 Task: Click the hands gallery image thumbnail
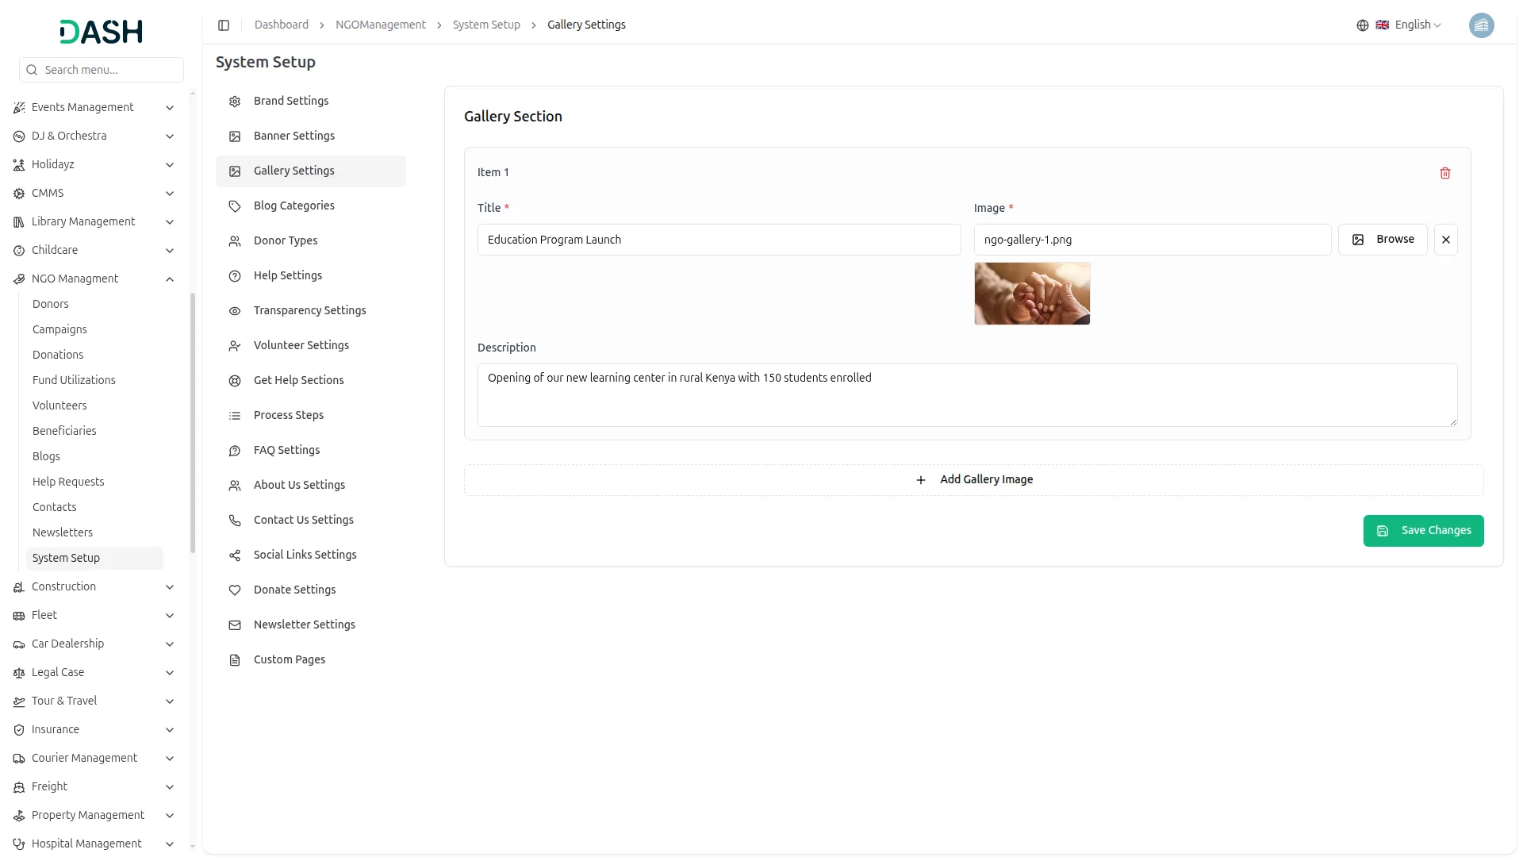[x=1031, y=294]
